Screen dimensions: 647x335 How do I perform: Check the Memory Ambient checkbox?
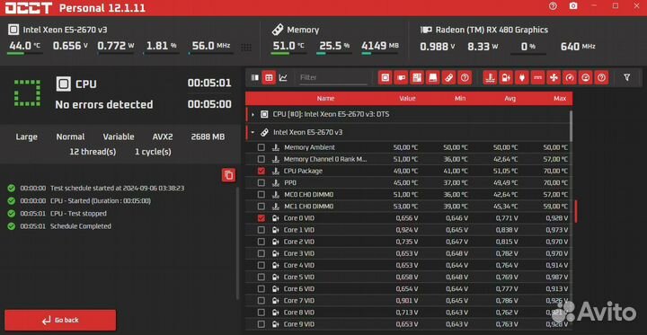click(261, 147)
